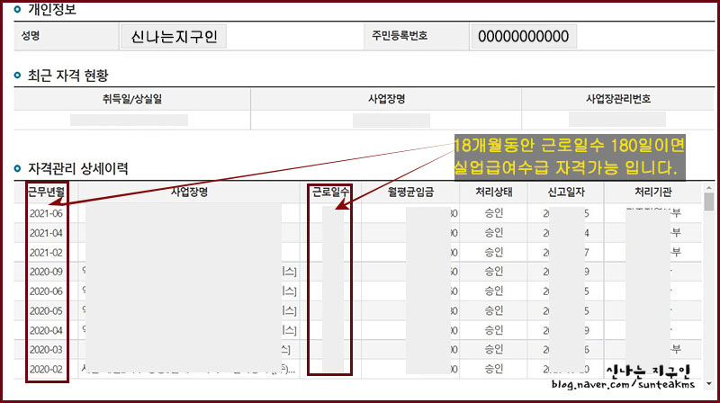Select the 월평균임금 column header
Image resolution: width=720 pixels, height=403 pixels.
pos(410,192)
